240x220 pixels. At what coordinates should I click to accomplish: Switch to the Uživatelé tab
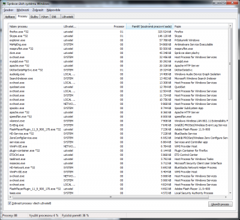(x=68, y=17)
